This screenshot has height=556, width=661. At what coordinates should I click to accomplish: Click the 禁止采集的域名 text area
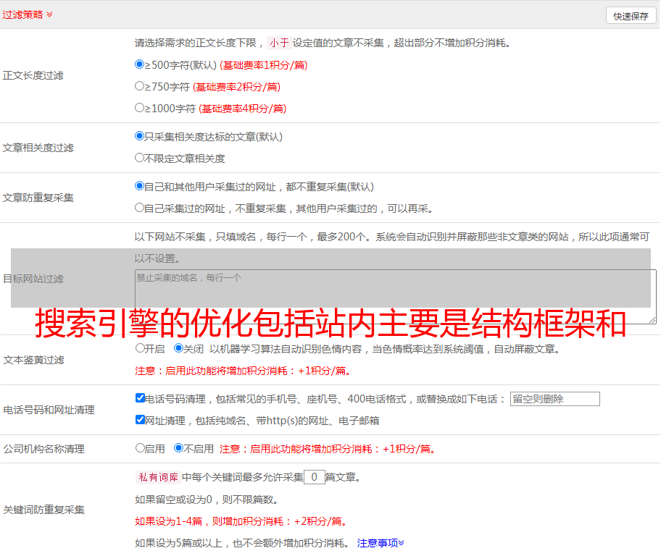[395, 295]
